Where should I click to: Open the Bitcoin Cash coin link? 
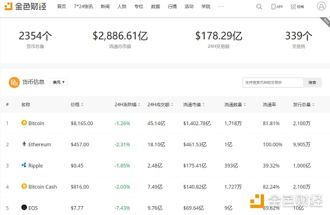[42, 187]
